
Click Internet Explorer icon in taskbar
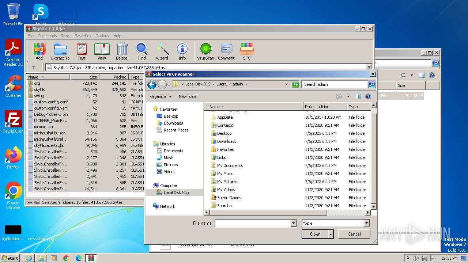(29, 258)
